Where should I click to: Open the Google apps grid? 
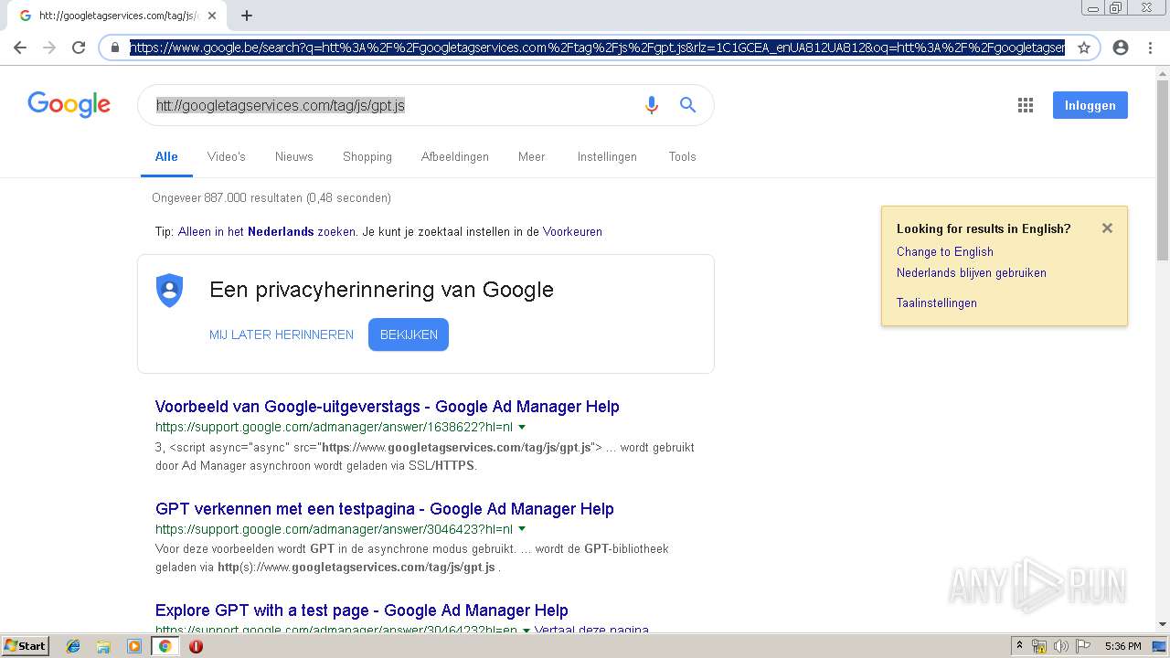pyautogui.click(x=1026, y=105)
